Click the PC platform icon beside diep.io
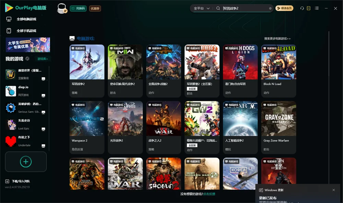Viewport: 343px width, 203px height. [x=43, y=96]
